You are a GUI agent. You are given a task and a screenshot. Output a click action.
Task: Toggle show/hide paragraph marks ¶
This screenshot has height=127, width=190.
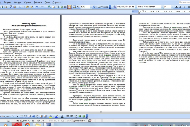78,7
